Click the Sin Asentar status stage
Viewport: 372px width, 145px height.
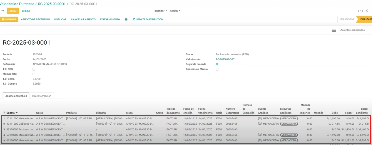pyautogui.click(x=347, y=19)
